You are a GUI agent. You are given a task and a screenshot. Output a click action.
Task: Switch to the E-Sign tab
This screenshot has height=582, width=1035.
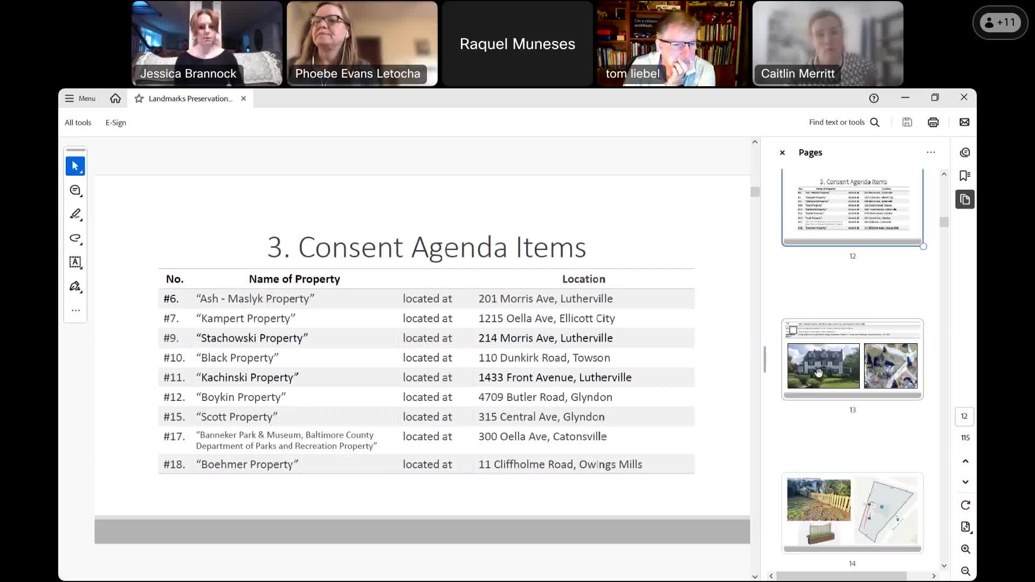coord(115,122)
